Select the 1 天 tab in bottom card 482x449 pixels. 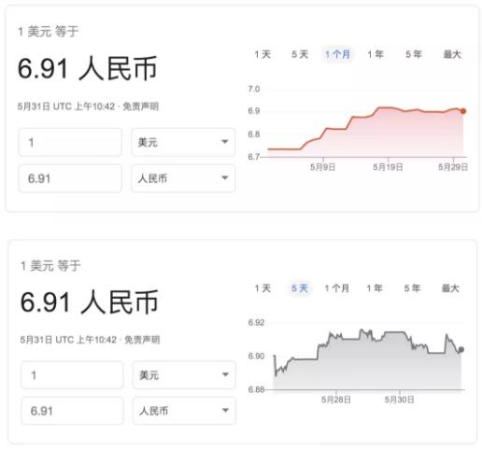click(262, 288)
